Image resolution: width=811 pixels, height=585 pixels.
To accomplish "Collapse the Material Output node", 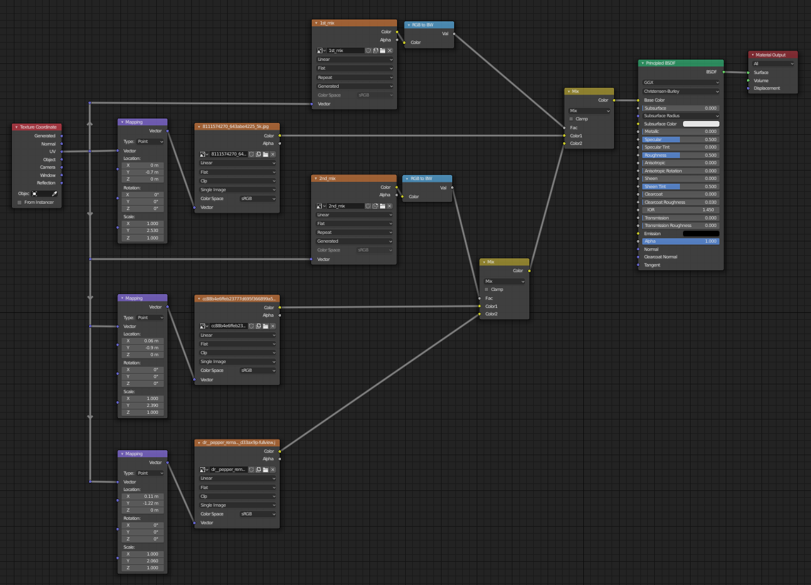I will 753,55.
